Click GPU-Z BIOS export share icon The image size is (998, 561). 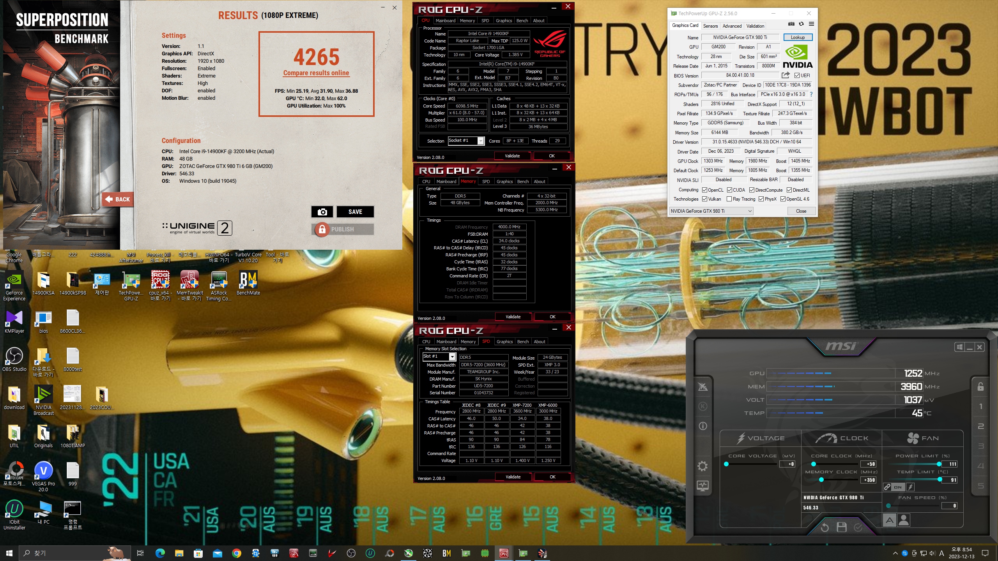pos(786,75)
